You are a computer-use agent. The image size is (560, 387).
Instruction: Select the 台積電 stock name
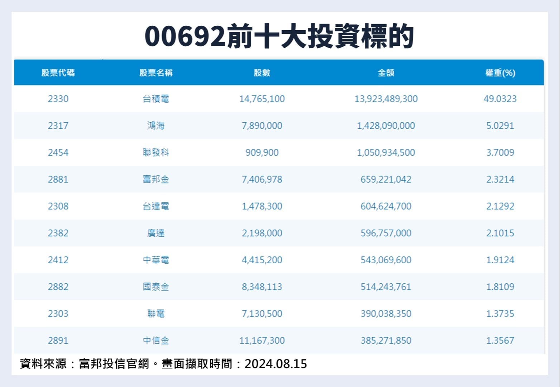click(x=156, y=99)
